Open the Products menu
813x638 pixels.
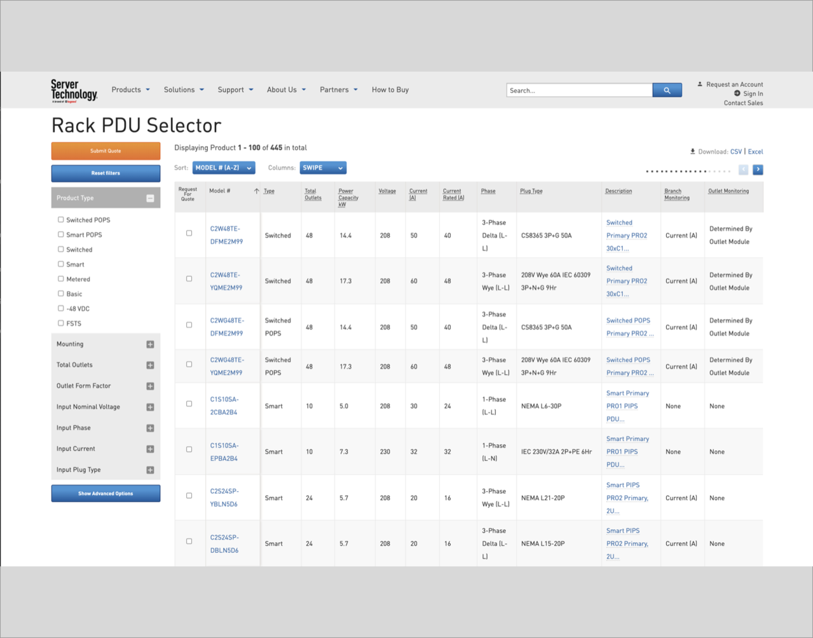click(131, 90)
